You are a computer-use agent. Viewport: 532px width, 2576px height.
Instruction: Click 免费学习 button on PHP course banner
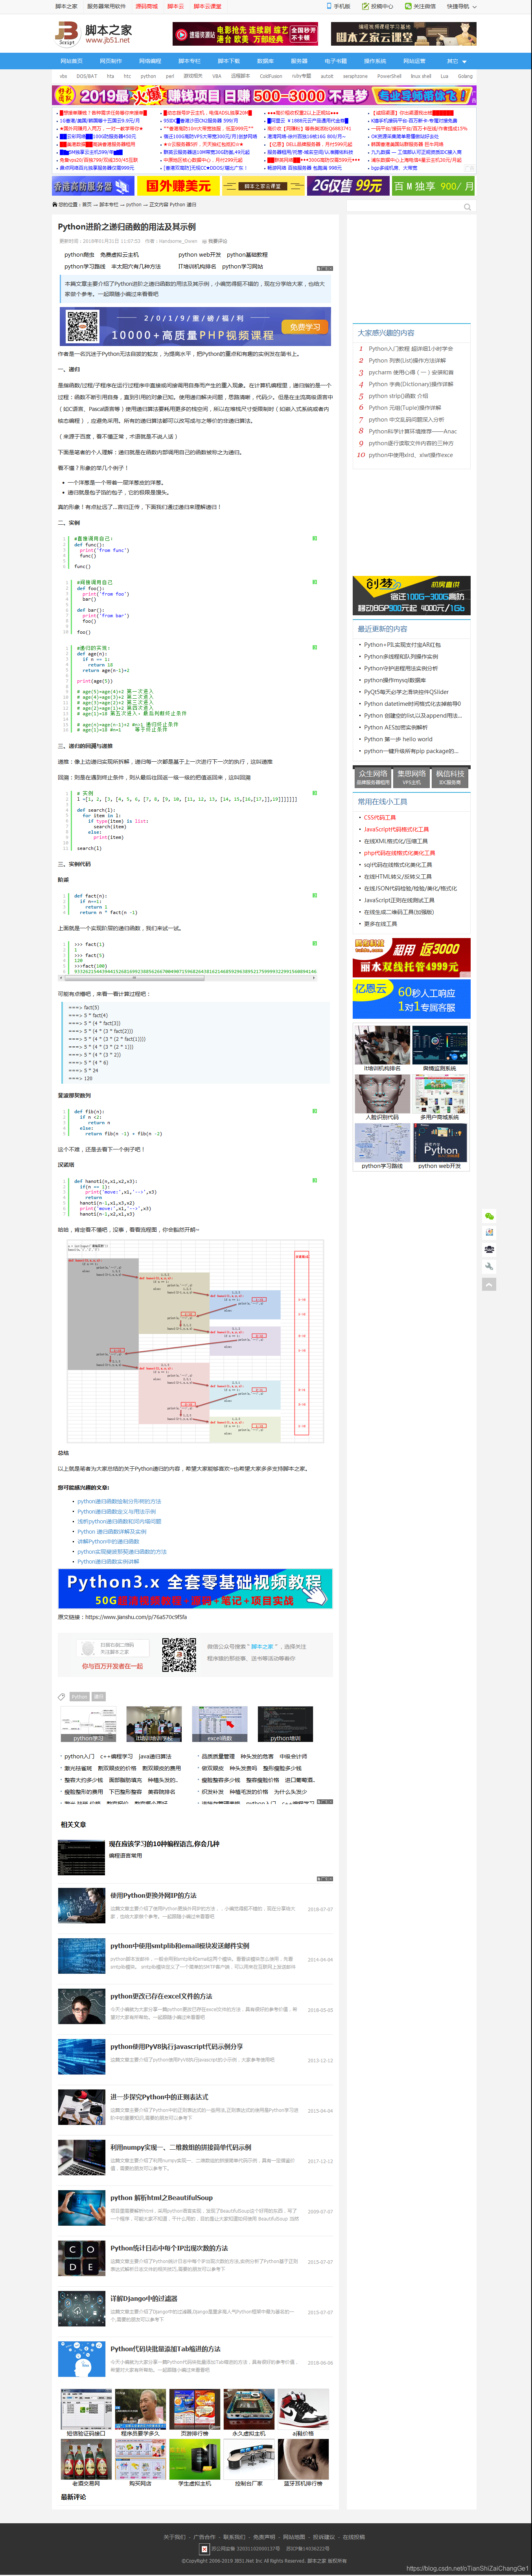pos(306,327)
